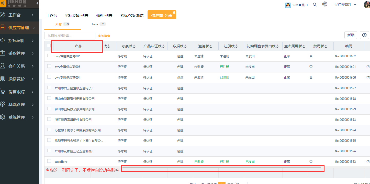Click the supplier name 广州市花都区正亿五金制品厂
The width and height of the screenshot is (370, 184).
pyautogui.click(x=75, y=151)
